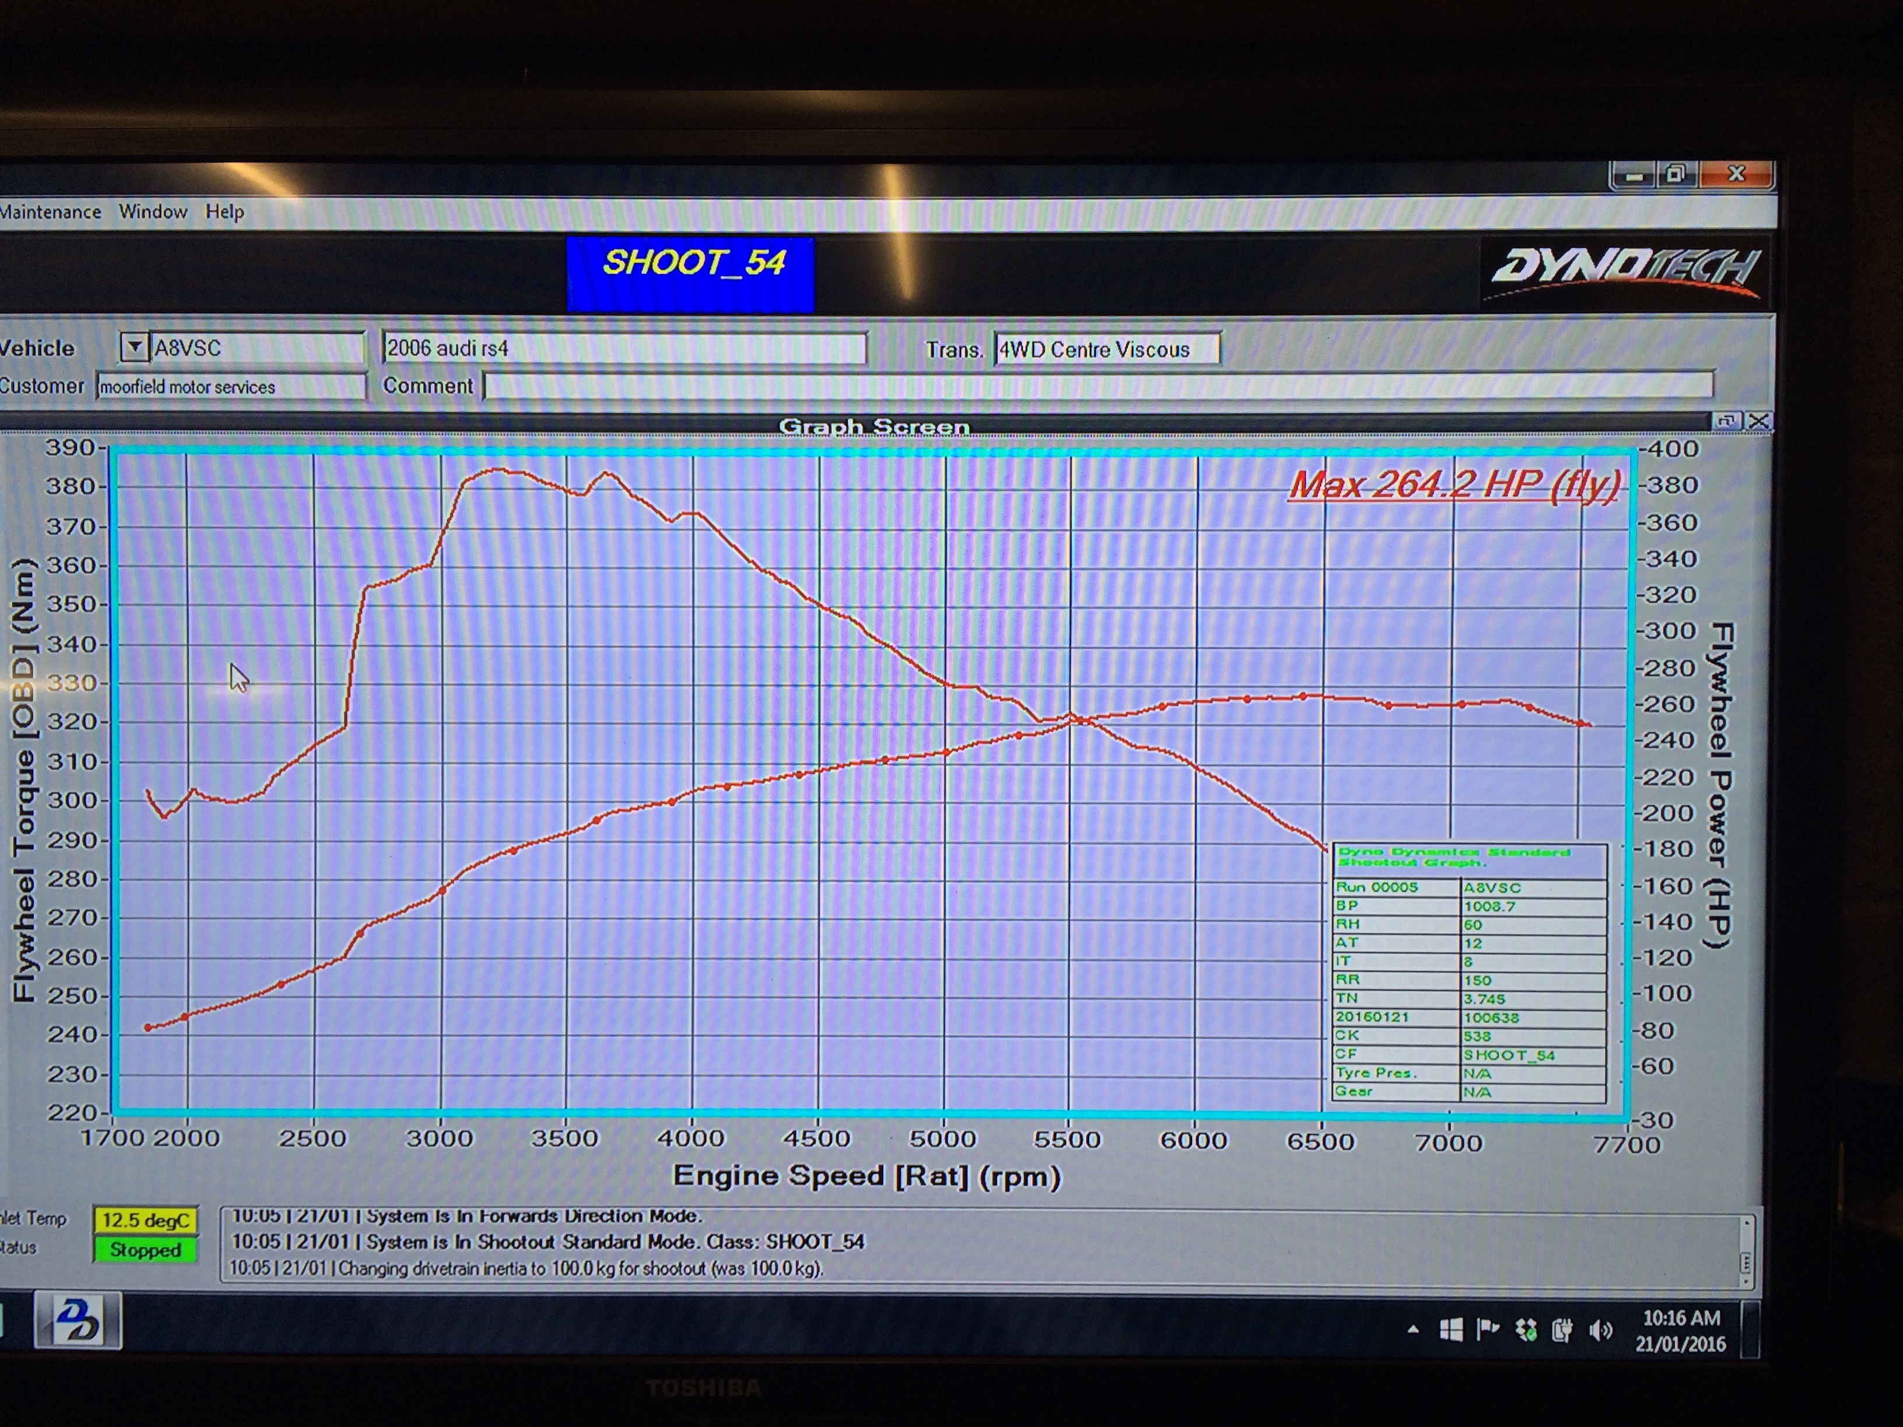Show hidden system tray icons
1903x1427 pixels.
click(x=1413, y=1330)
